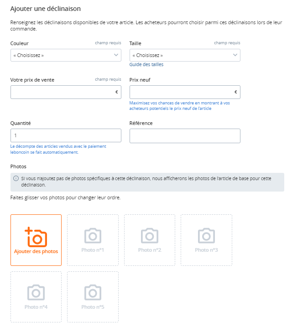
Task: Focus the Votre prix de vente input
Action: [x=66, y=92]
